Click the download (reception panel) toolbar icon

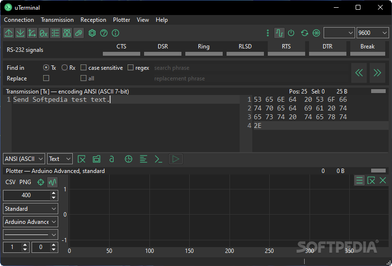[20, 33]
